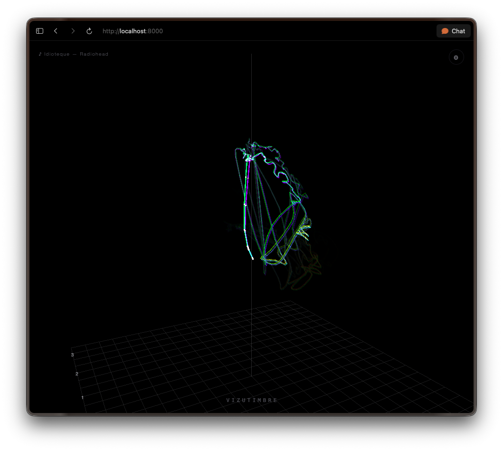This screenshot has height=451, width=503.
Task: Click grid axis label 1
Action: (83, 397)
